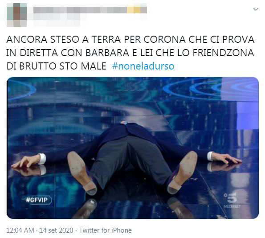Viewport: 265px width, 238px height.
Task: Click the blue concentric rings in the photo corner
Action: coord(210,89)
